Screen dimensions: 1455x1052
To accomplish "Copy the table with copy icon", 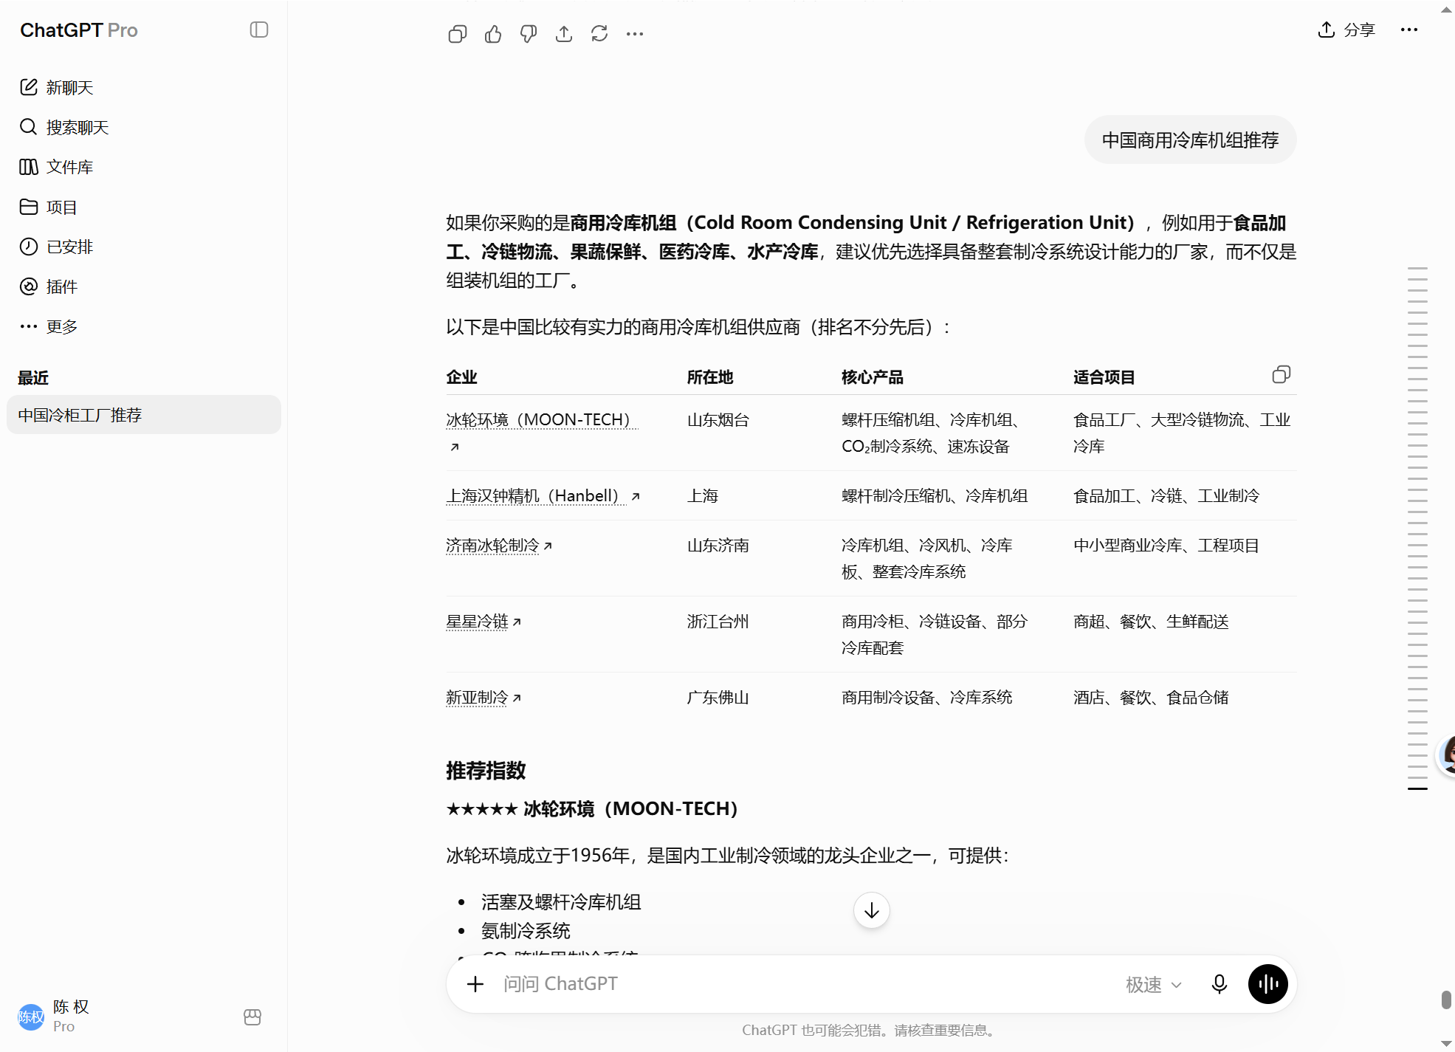I will [x=1282, y=375].
